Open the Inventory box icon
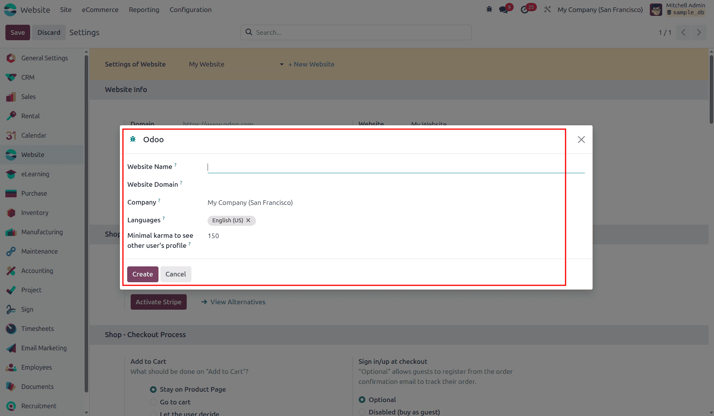Screen dimensions: 714x416 coord(11,213)
